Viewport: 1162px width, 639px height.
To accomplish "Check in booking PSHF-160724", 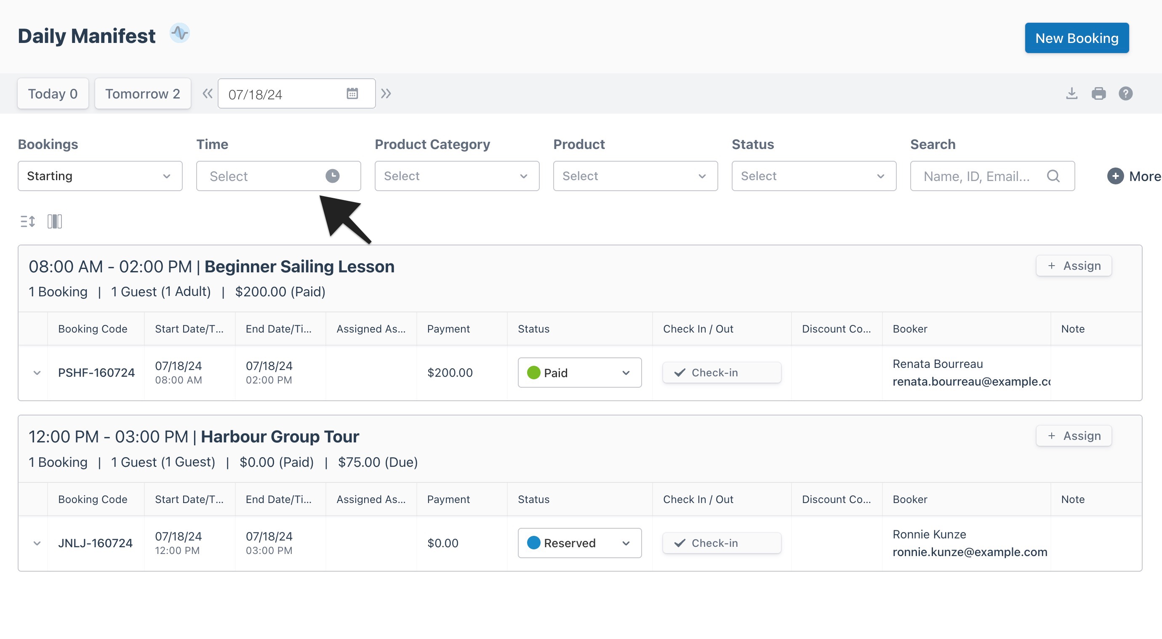I will (722, 373).
